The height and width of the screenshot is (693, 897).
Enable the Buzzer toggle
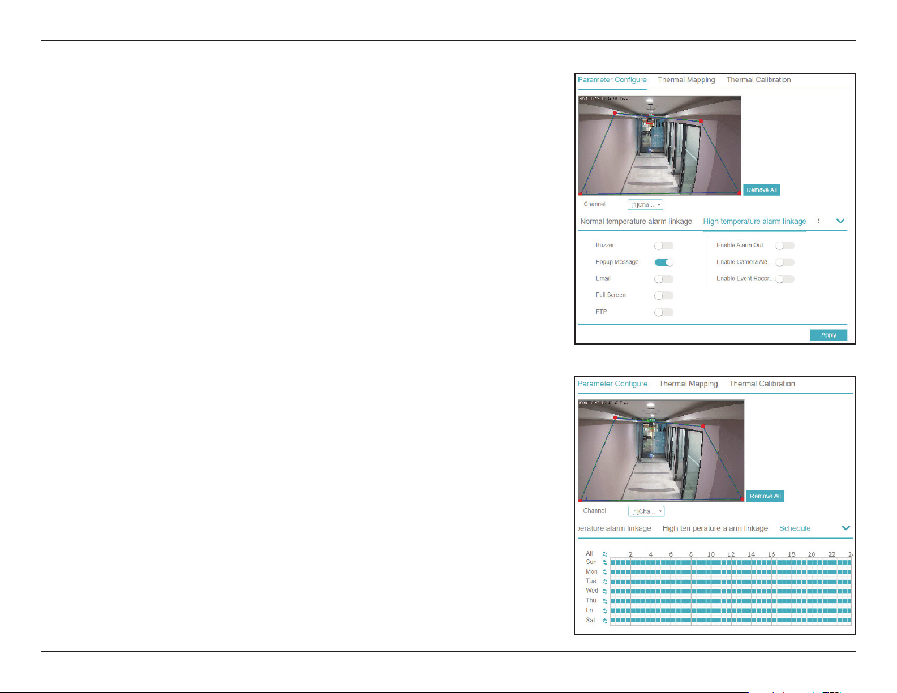pyautogui.click(x=664, y=246)
